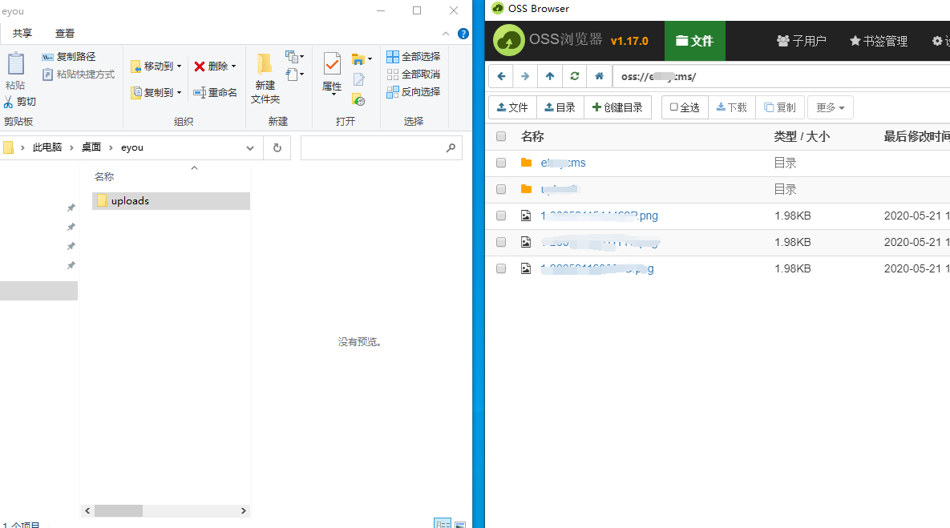This screenshot has height=528, width=950.
Task: Click the 名称 column header in OSS Browser
Action: [532, 137]
